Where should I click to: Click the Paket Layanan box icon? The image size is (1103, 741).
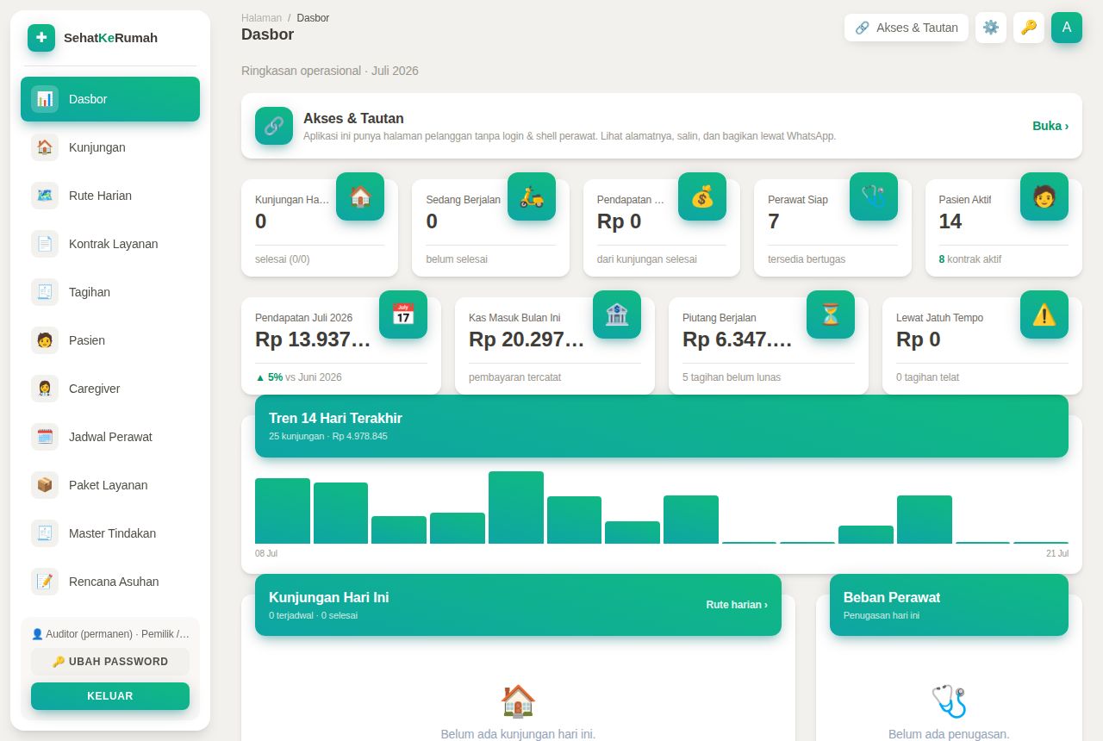click(45, 485)
